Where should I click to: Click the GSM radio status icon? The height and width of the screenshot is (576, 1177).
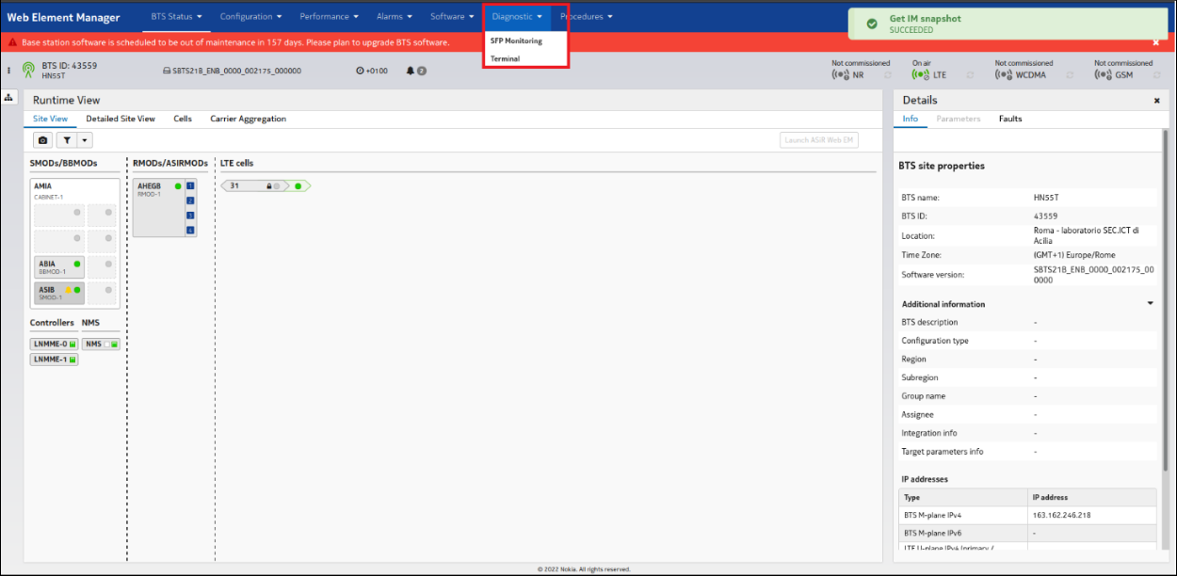(1103, 74)
